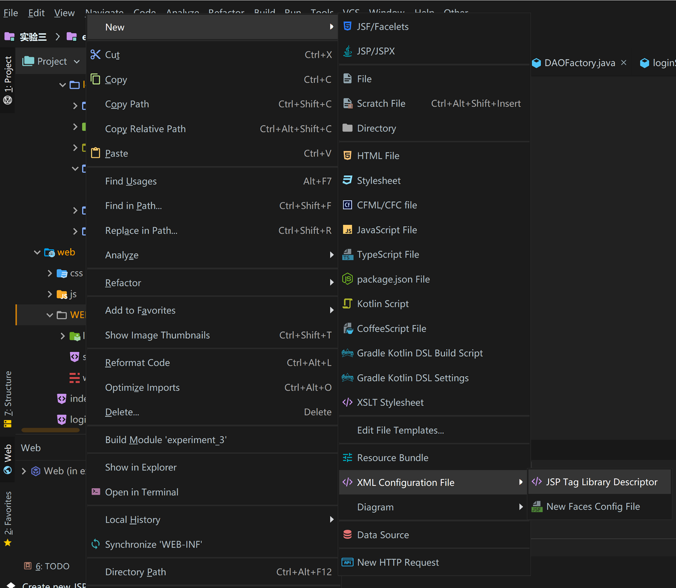Create a New HTTP Request
This screenshot has width=676, height=588.
398,562
